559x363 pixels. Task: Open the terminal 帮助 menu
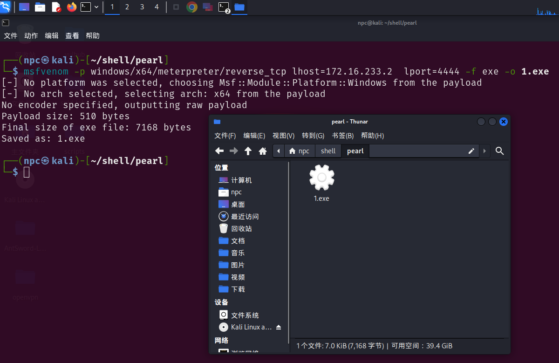(93, 36)
